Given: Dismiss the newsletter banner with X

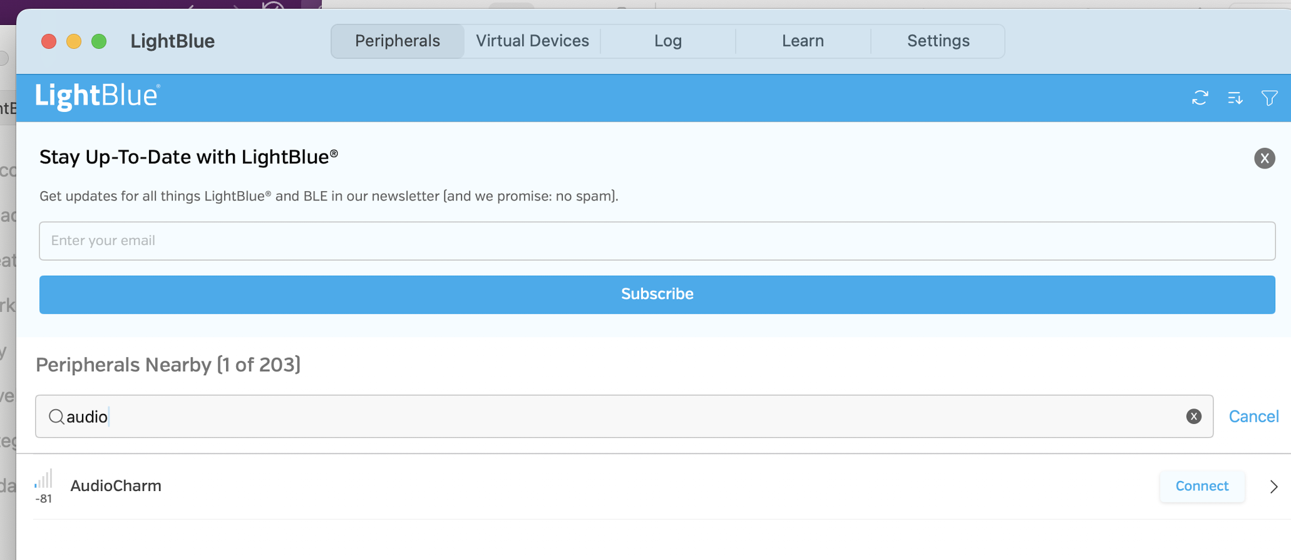Looking at the screenshot, I should [x=1264, y=158].
